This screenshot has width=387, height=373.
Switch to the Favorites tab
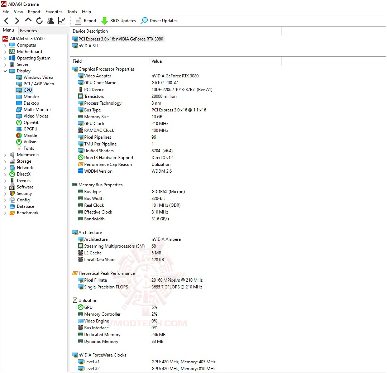tap(28, 30)
